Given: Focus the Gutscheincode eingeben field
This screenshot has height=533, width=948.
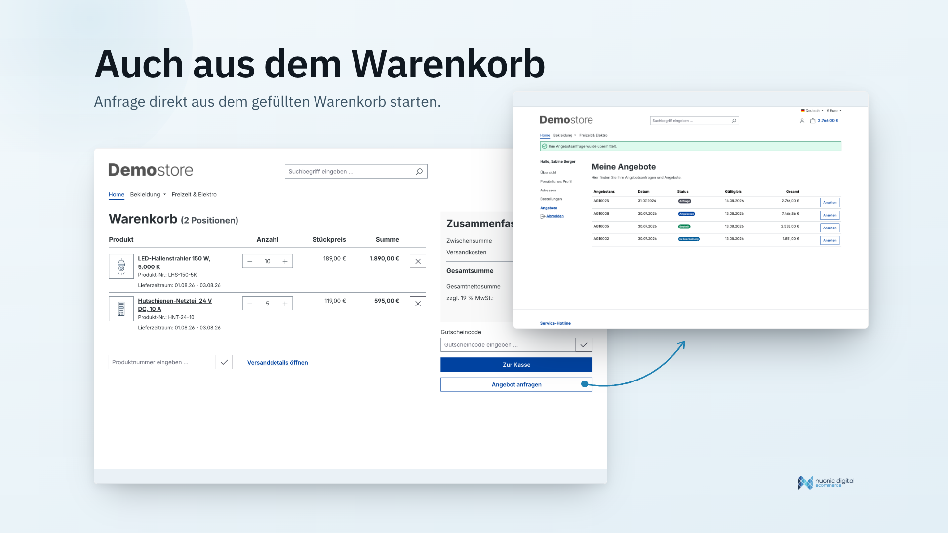Looking at the screenshot, I should (508, 345).
